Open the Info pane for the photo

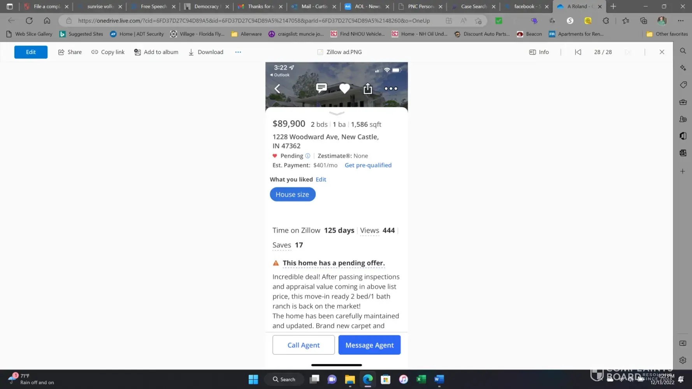(x=539, y=52)
